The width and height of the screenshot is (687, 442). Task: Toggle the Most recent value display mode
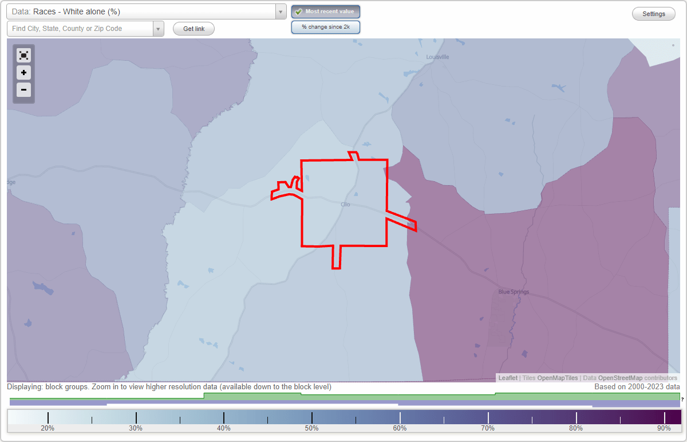(325, 11)
